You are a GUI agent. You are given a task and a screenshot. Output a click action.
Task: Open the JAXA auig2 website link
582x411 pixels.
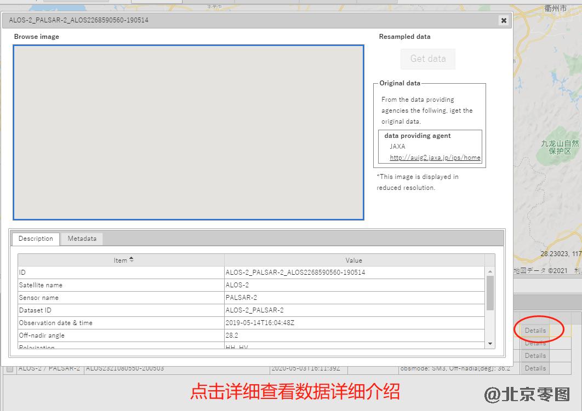tap(435, 158)
